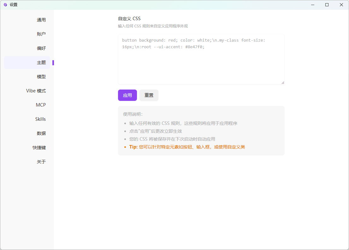Select the 主题 theme section
The image size is (349, 250).
coord(27,62)
